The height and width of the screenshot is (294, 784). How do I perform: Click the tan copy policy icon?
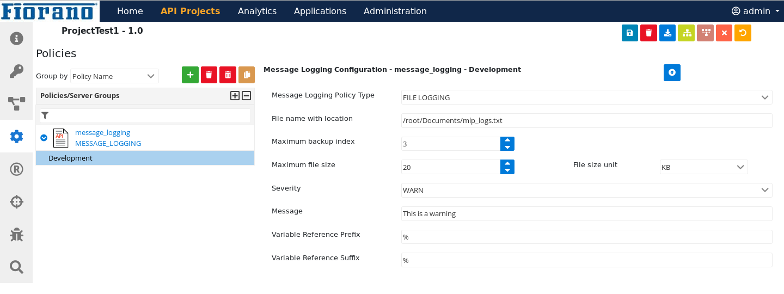247,75
